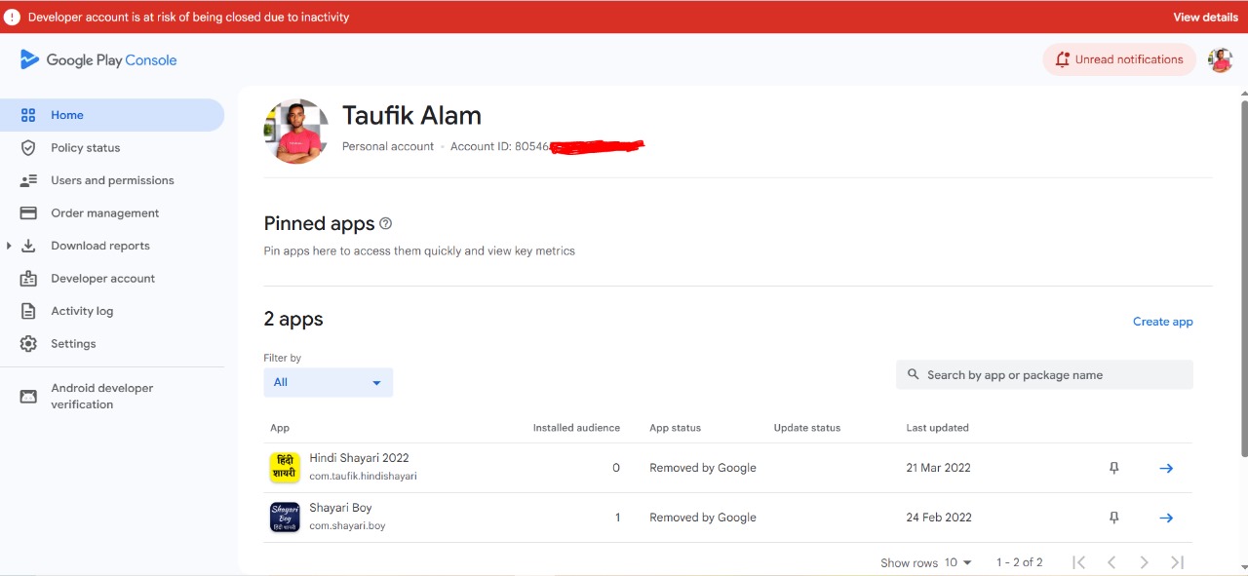Open Policy status in sidebar
Image resolution: width=1248 pixels, height=576 pixels.
coord(86,148)
